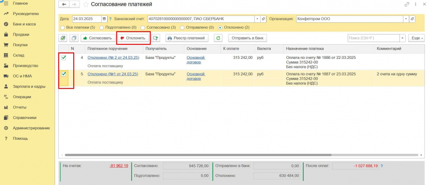Open link Отклонено (№1 от 24.03.25)
The height and width of the screenshot is (185, 427).
(113, 74)
